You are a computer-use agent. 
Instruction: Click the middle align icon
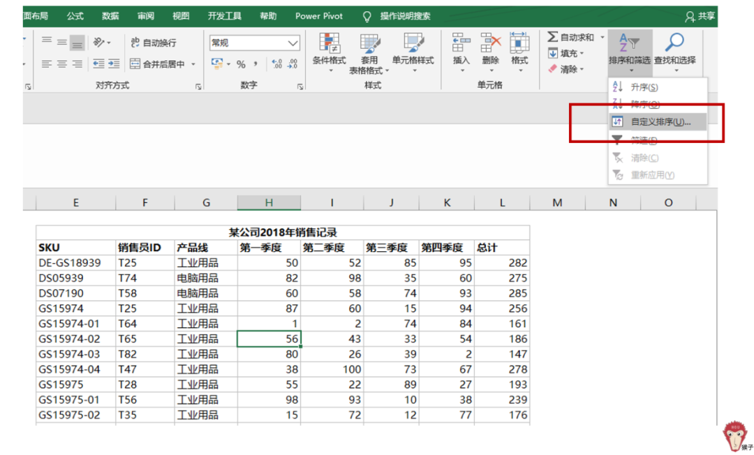click(x=62, y=43)
